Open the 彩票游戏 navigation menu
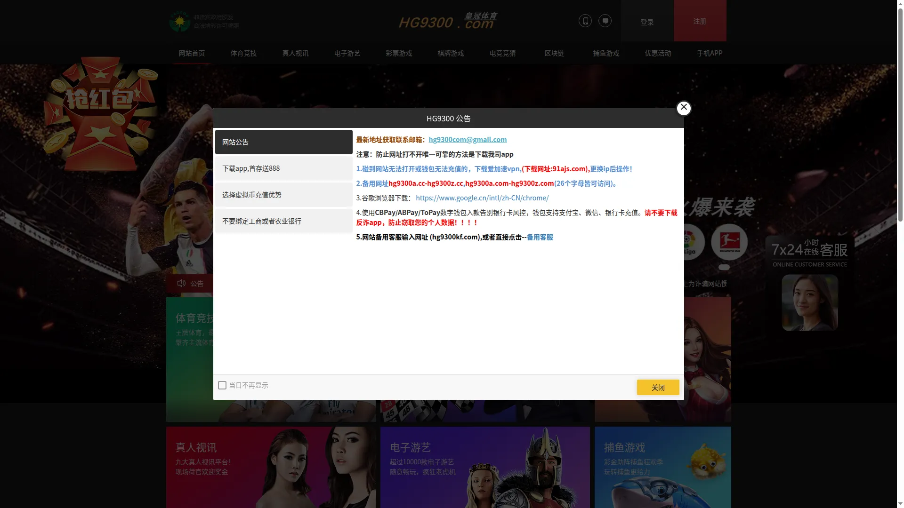904x508 pixels. click(399, 53)
